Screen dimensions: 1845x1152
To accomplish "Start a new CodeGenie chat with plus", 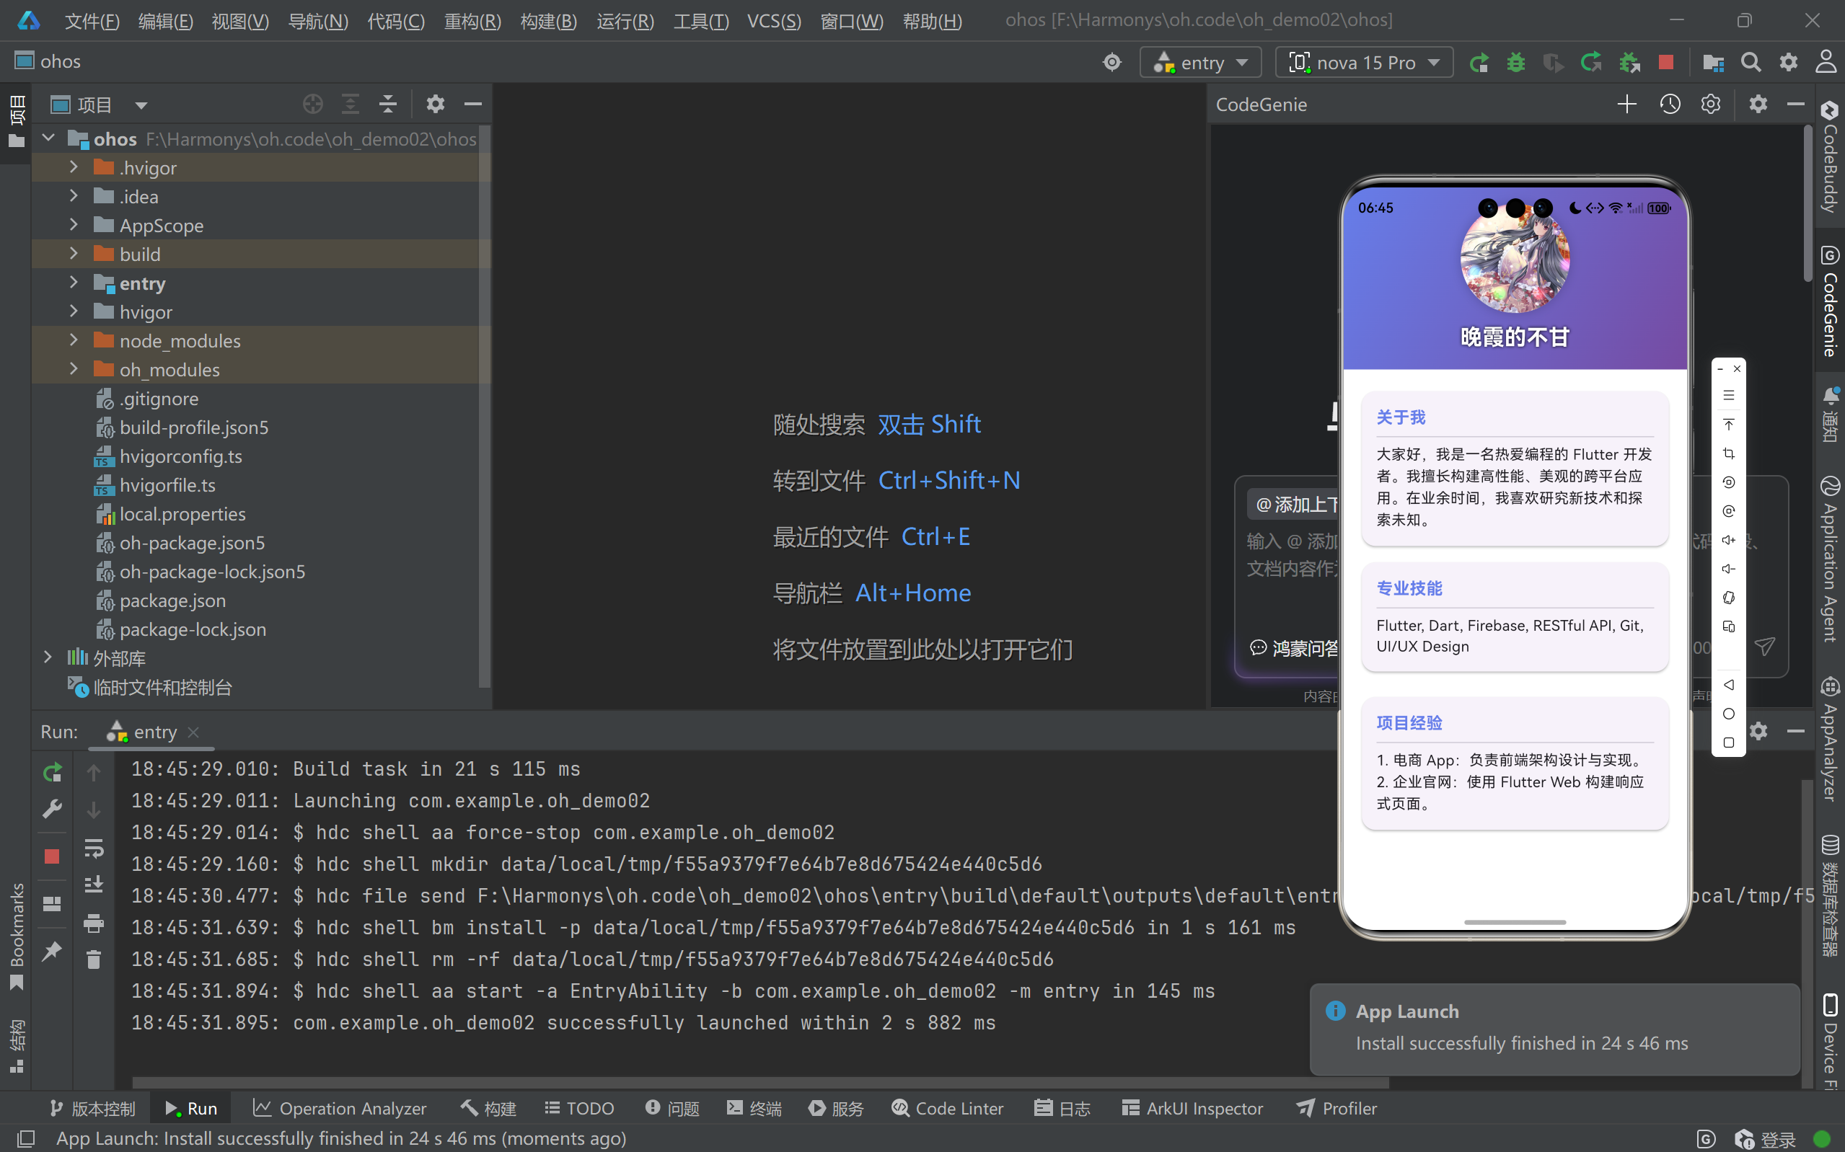I will 1626,105.
